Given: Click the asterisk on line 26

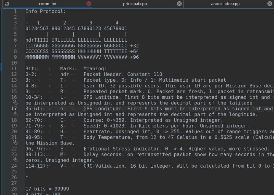Looking at the screenshot, I should point(27,177).
